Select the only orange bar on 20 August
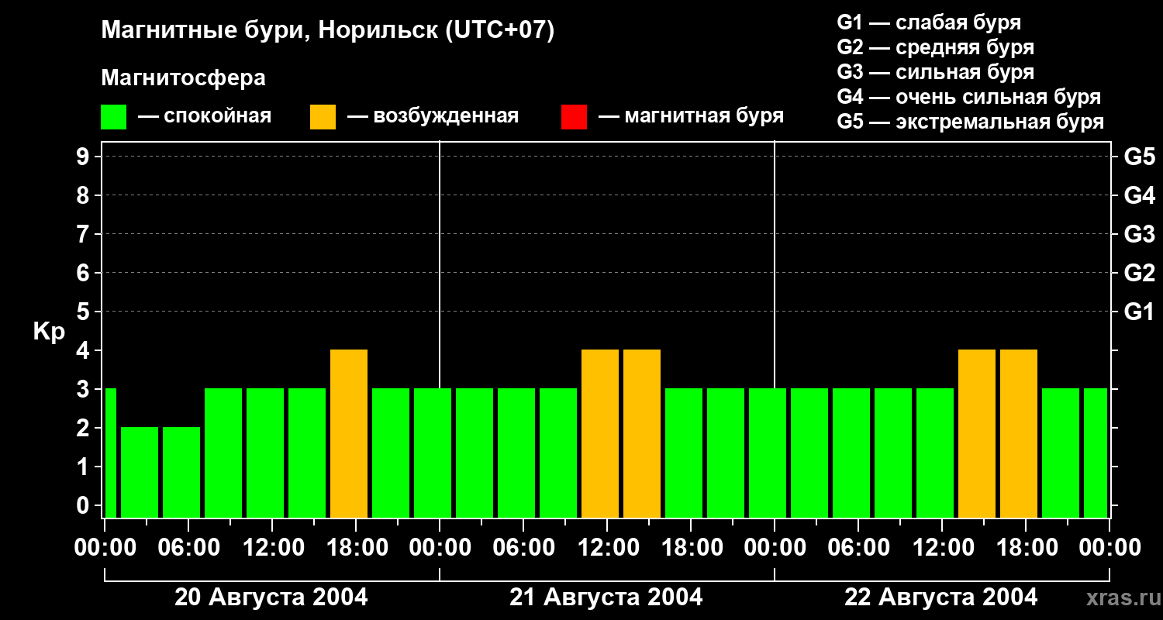Screen dimensions: 1163x620 coord(349,433)
